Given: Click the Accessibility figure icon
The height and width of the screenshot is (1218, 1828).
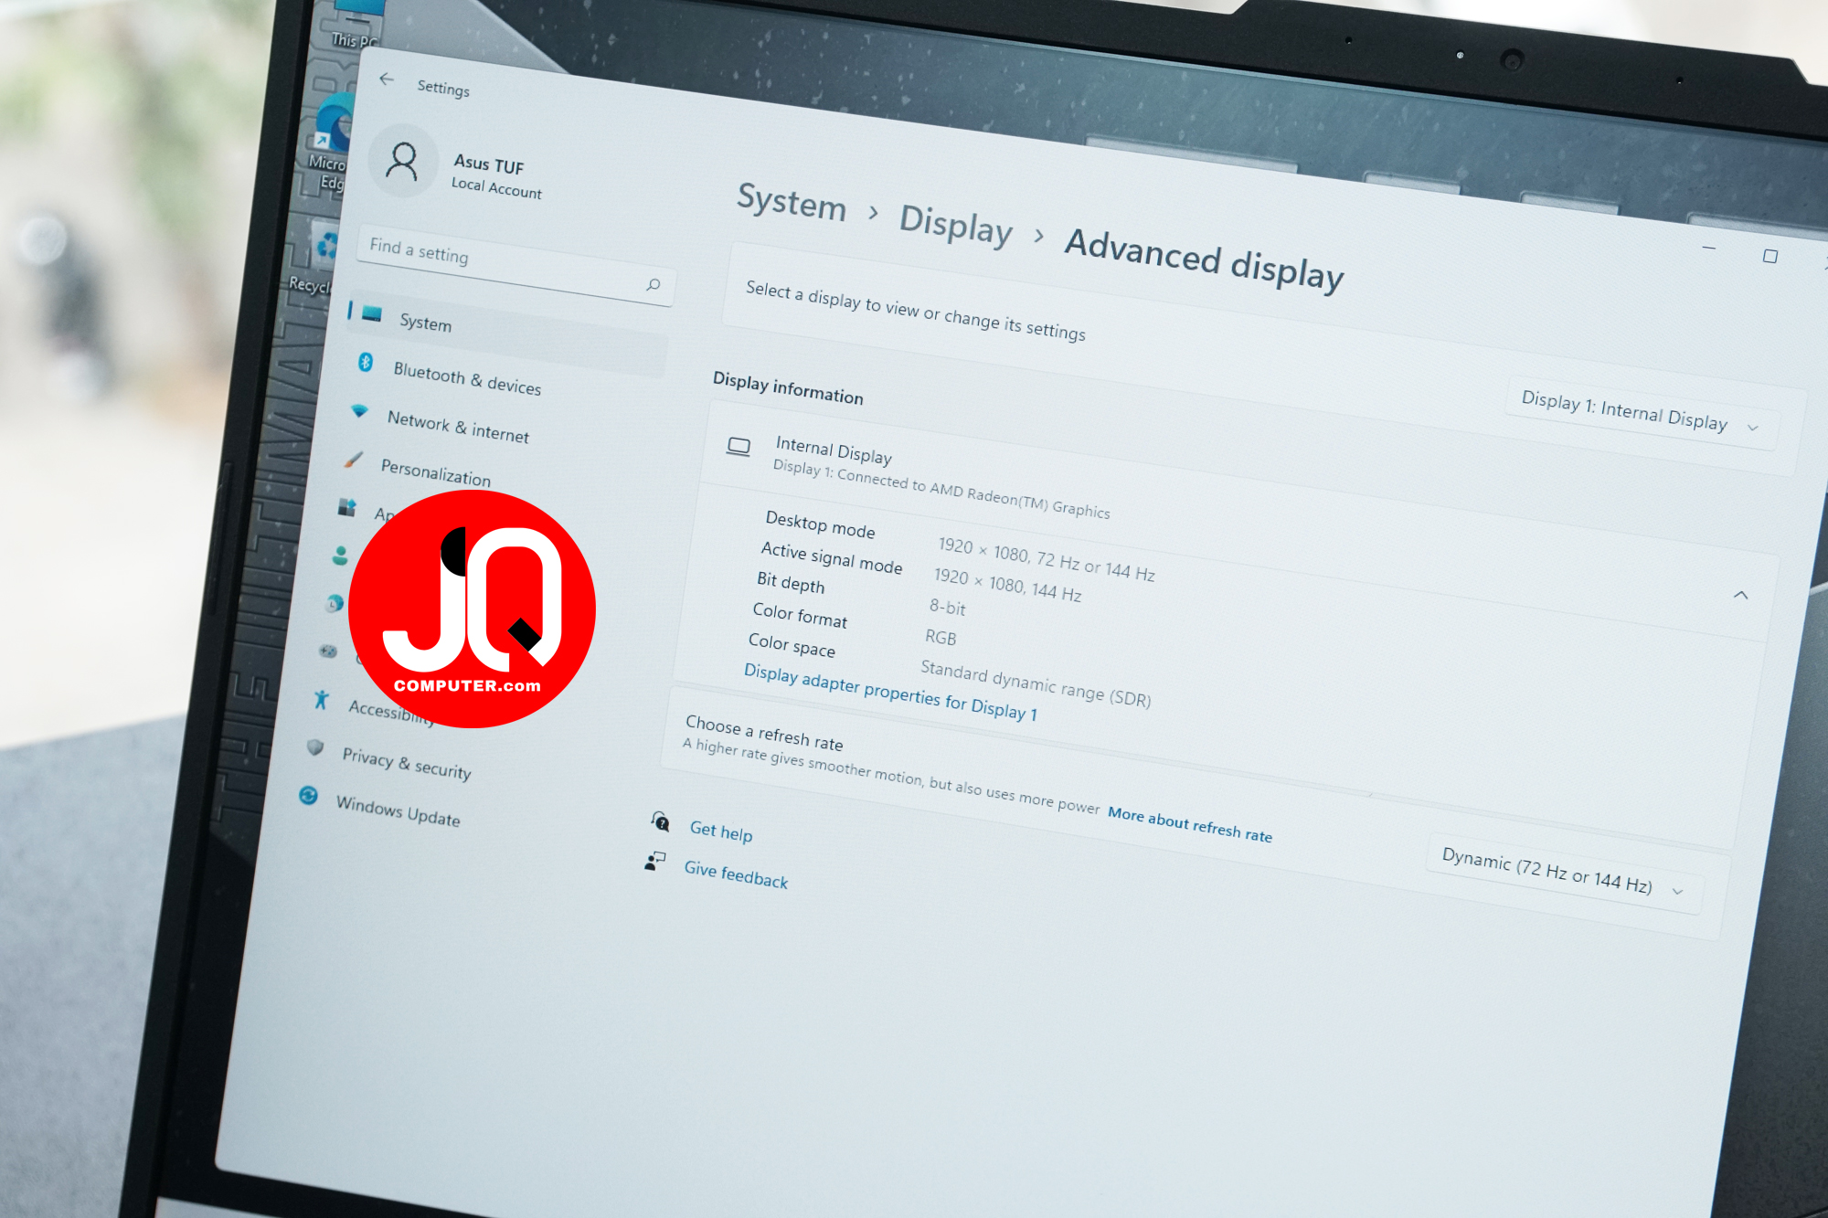Looking at the screenshot, I should (322, 700).
